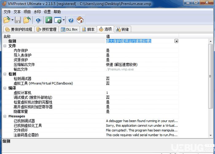Click the '.\Premium.vmp.exe' output file value
Screen dimensions: 215x154
120,69
